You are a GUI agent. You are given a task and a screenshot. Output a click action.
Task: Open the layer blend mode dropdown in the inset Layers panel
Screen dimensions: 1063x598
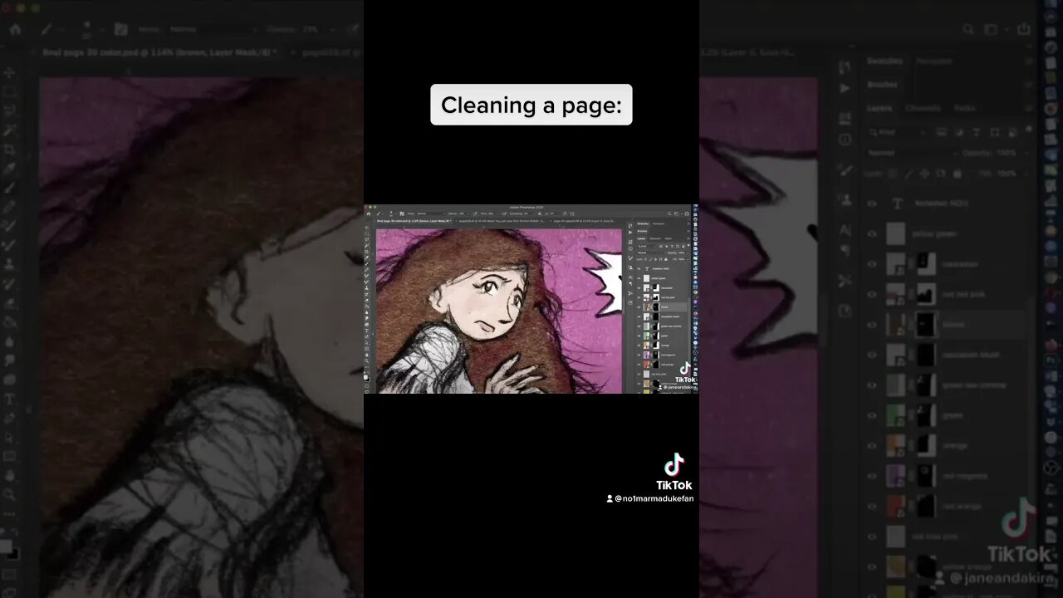tap(652, 253)
